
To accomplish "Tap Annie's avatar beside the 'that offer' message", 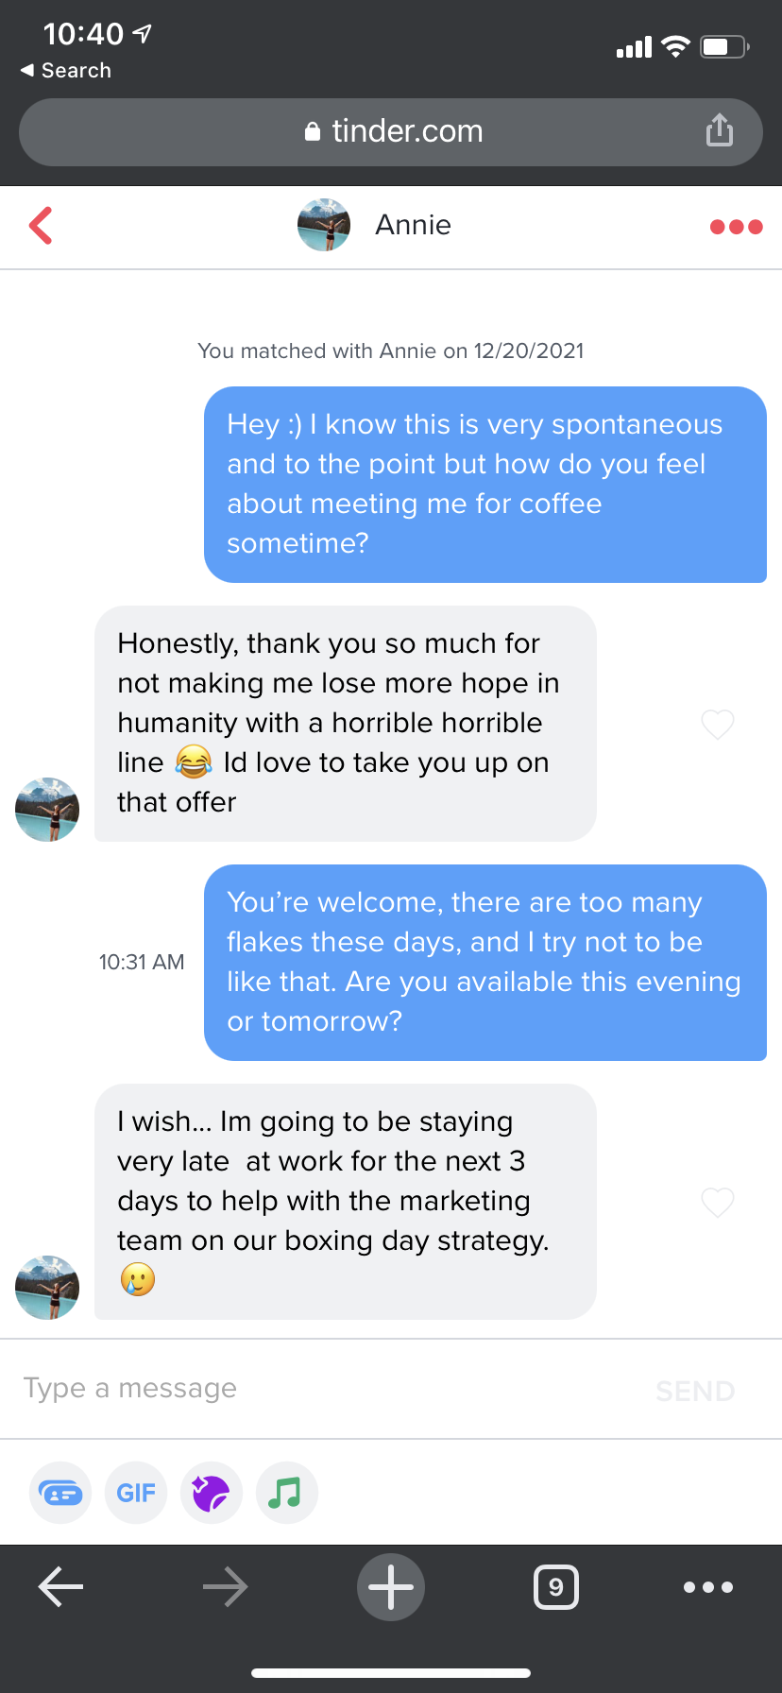I will tap(47, 810).
